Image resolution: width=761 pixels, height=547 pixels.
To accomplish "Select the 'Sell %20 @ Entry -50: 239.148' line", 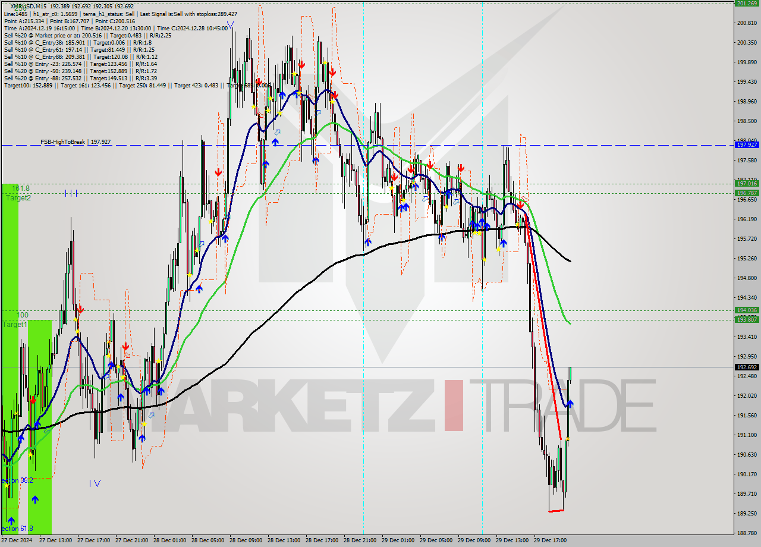I will click(x=80, y=71).
